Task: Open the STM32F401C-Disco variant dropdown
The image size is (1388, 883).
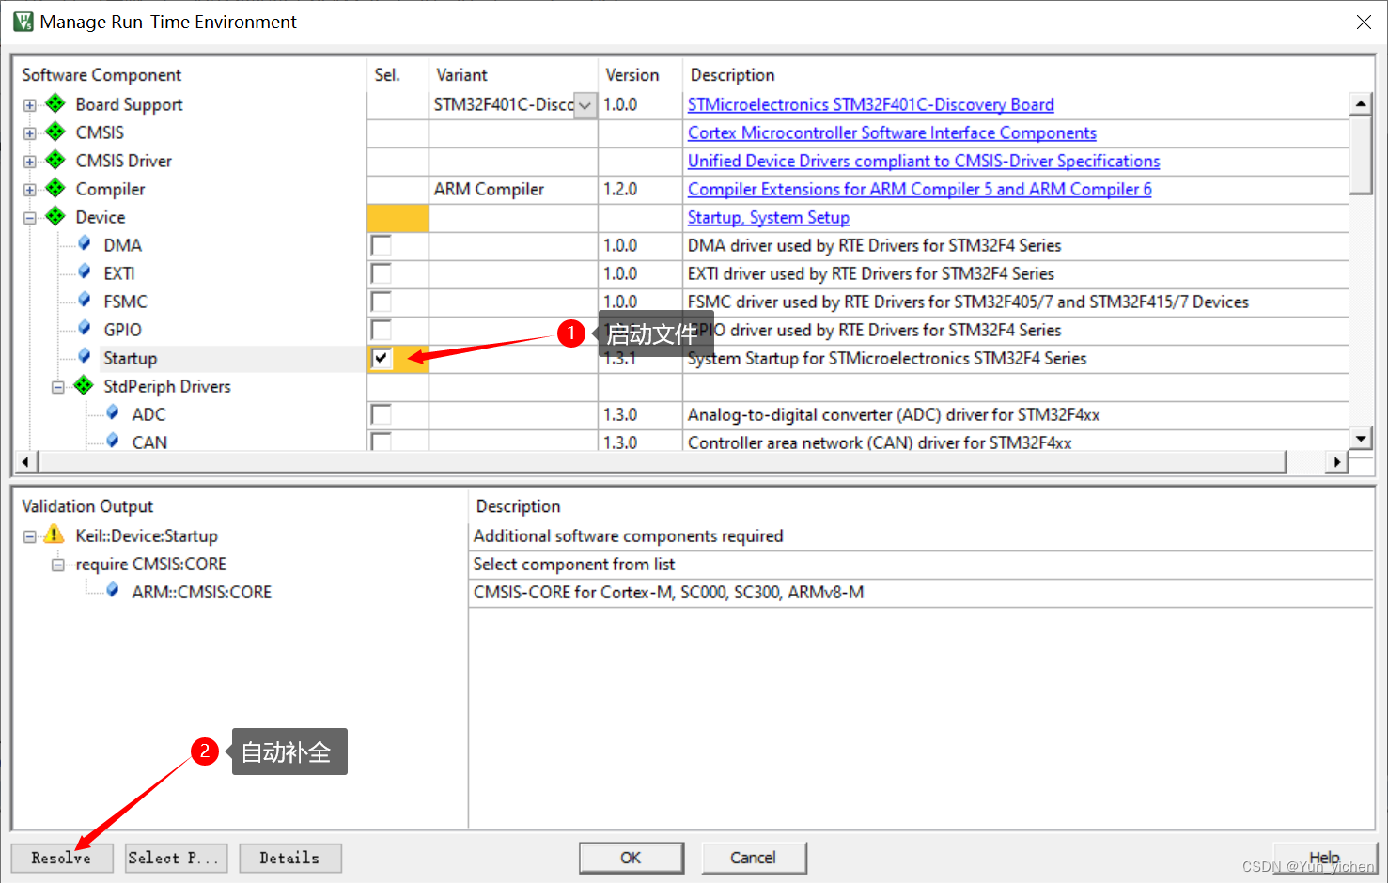Action: [585, 105]
